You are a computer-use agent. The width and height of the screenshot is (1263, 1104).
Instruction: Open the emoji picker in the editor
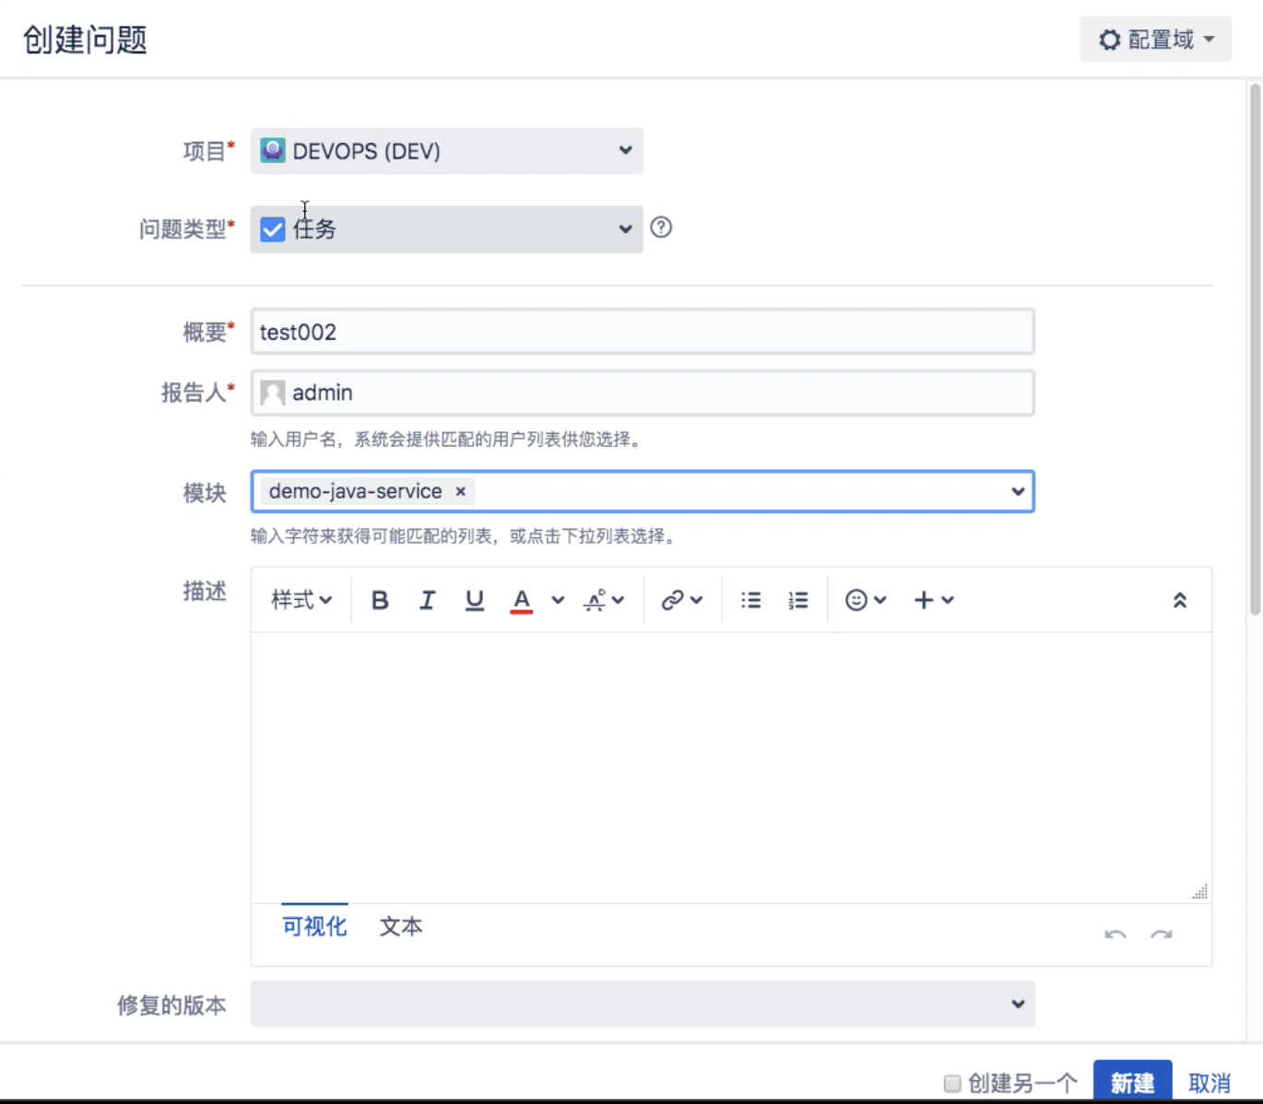858,600
